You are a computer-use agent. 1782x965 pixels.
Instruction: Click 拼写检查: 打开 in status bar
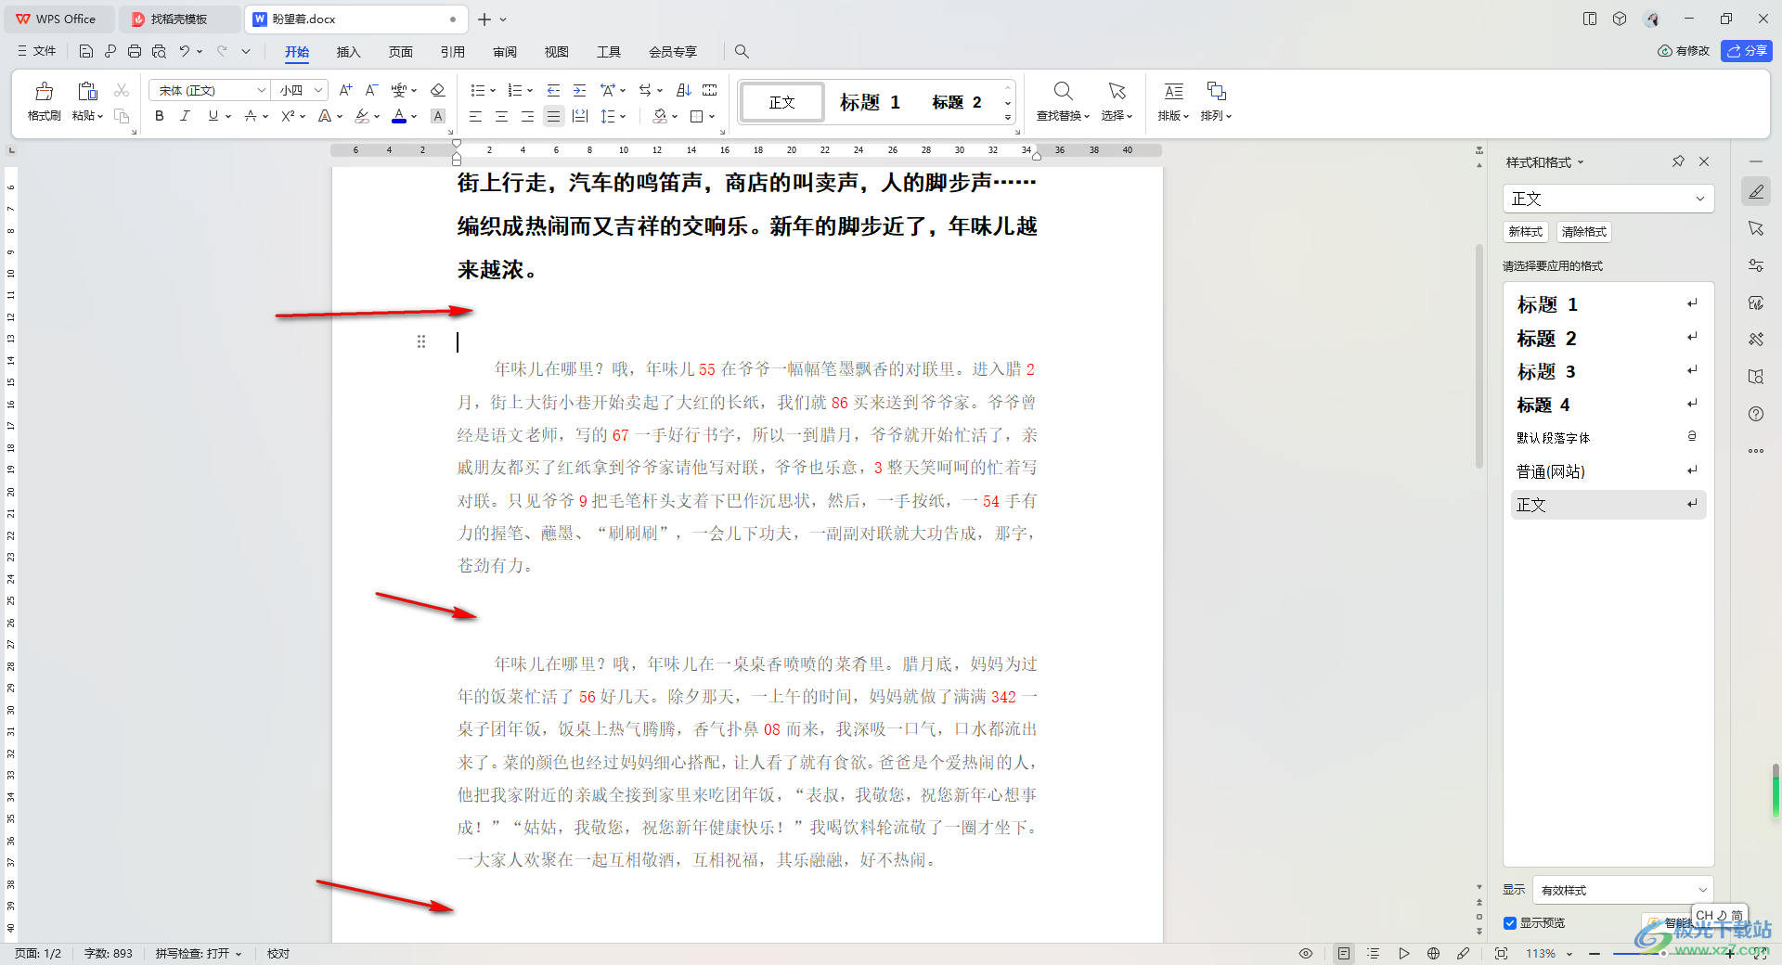[x=198, y=953]
